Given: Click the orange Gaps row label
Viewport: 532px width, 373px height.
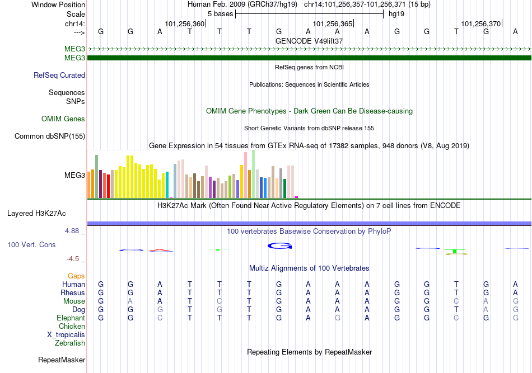Looking at the screenshot, I should click(x=76, y=276).
